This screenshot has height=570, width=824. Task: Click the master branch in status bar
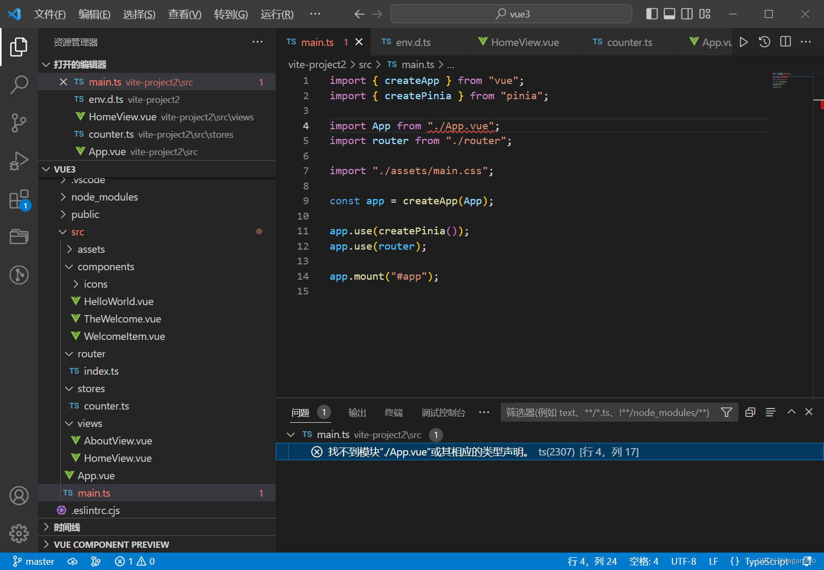coord(33,561)
